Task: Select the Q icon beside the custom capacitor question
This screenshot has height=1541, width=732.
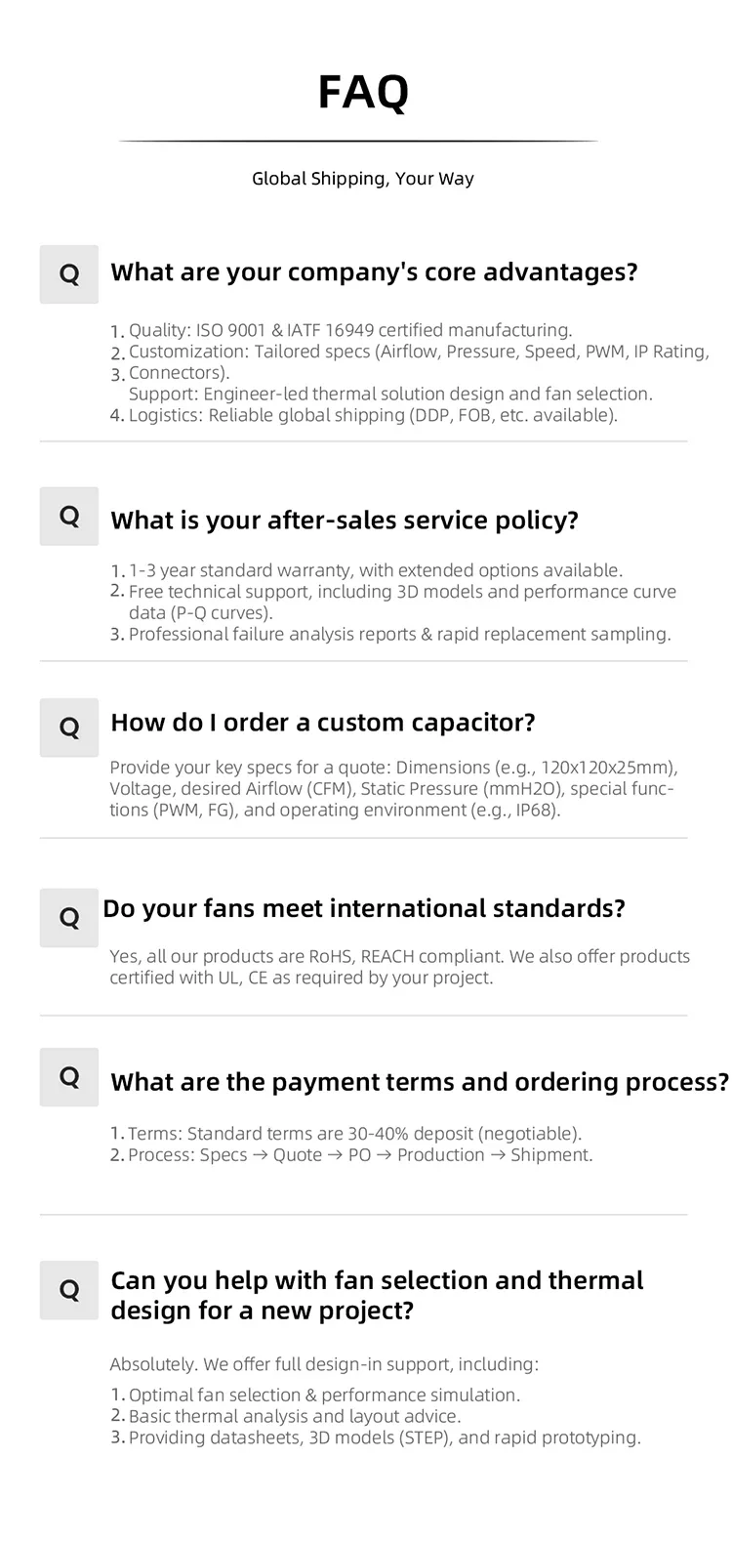Action: (x=69, y=728)
